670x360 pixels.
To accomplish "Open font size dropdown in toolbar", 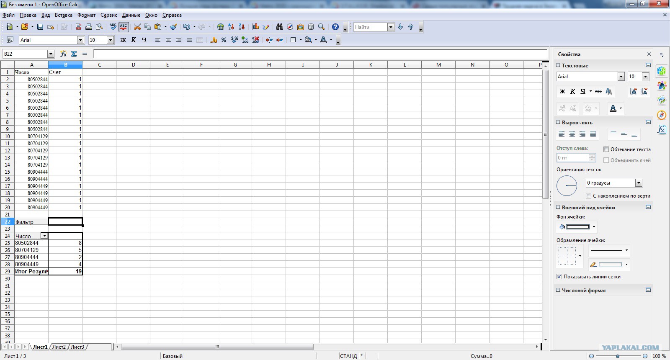I will 111,40.
